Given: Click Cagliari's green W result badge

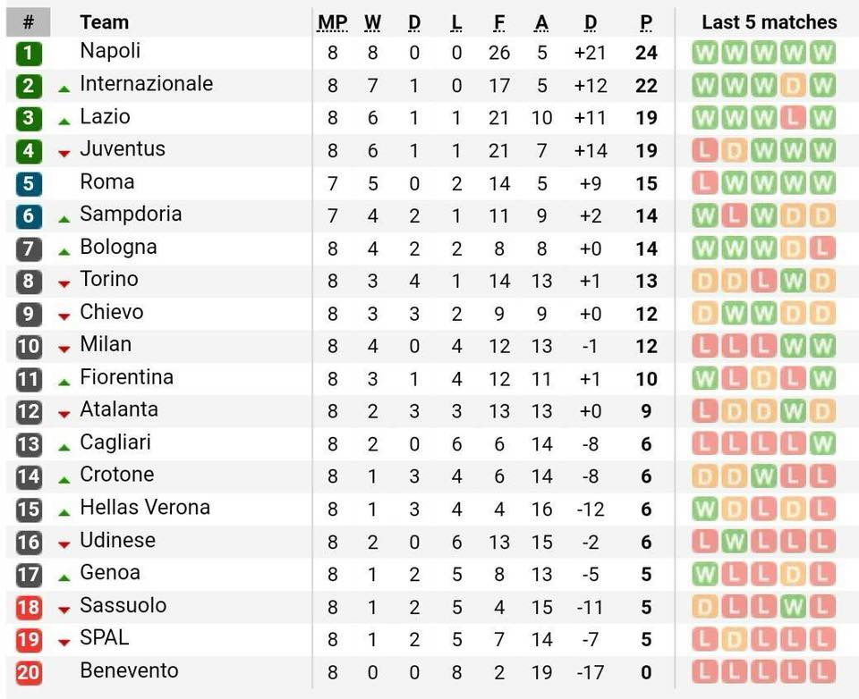Looking at the screenshot, I should (x=821, y=444).
